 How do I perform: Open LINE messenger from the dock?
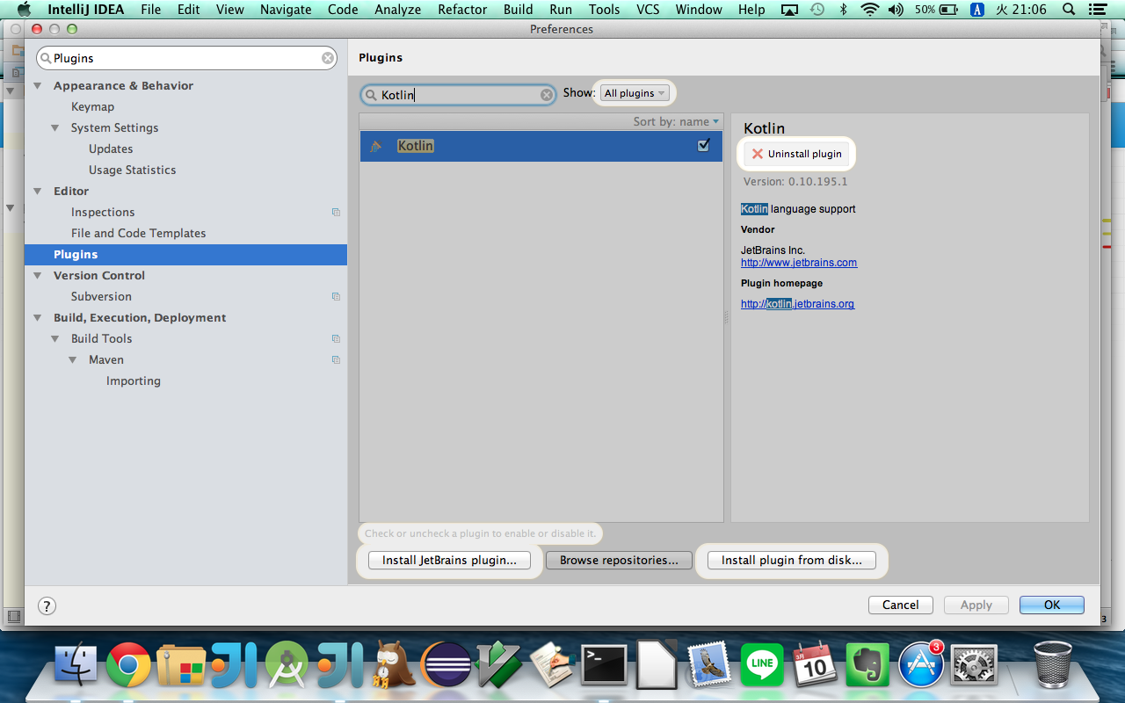click(763, 665)
